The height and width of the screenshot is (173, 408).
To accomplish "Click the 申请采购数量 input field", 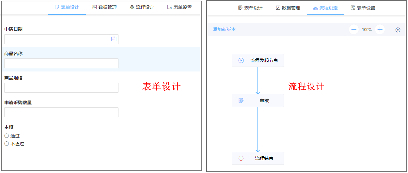I will [61, 112].
